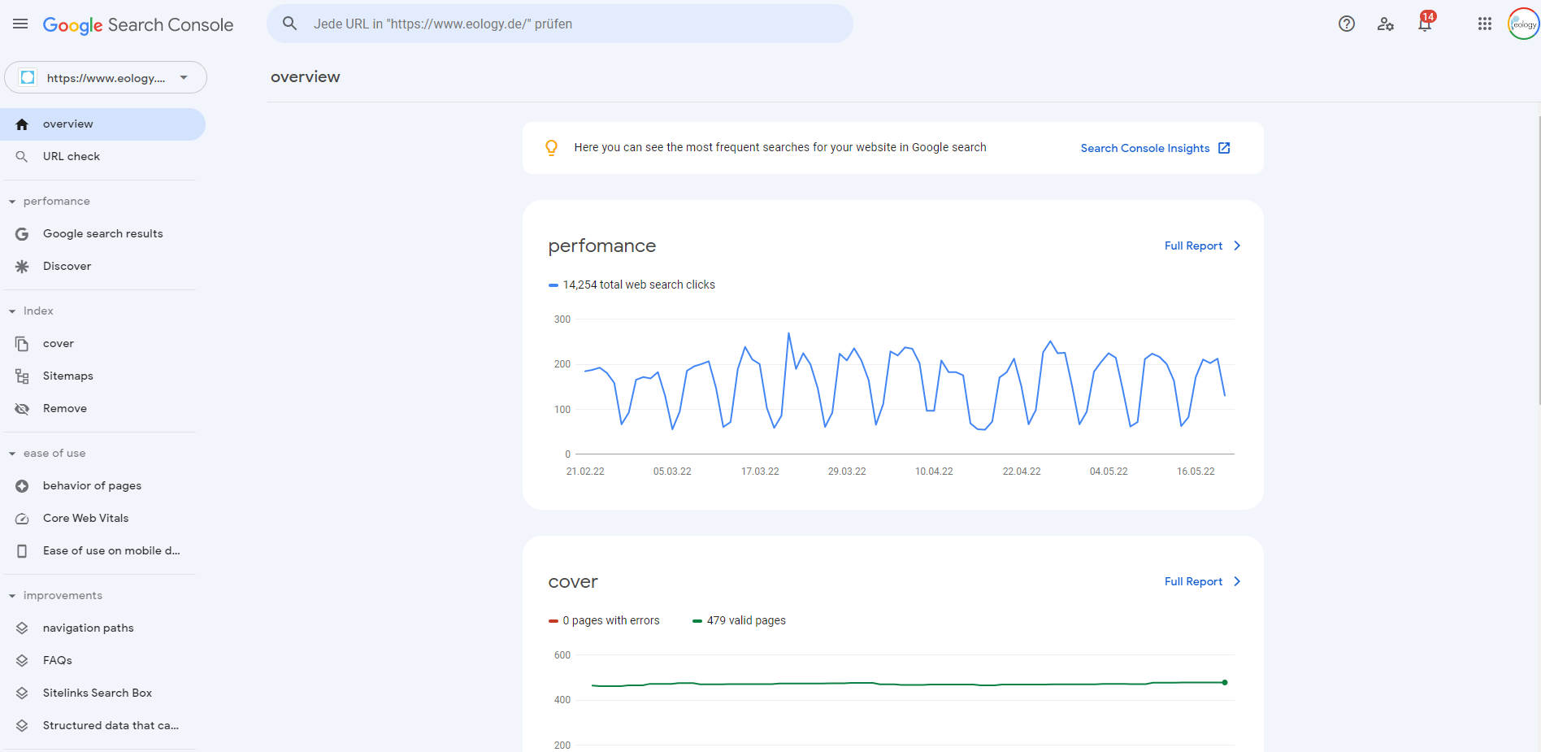The height and width of the screenshot is (752, 1541).
Task: Click the 16.05.22 date label on chart
Action: 1196,472
